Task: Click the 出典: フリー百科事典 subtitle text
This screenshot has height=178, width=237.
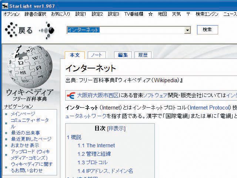Action: (x=124, y=80)
